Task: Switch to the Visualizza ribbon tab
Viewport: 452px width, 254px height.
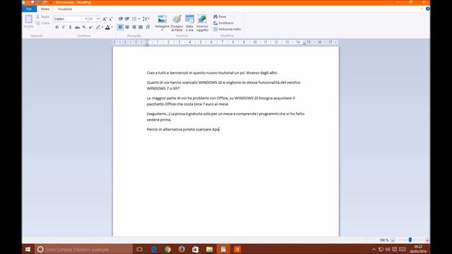Action: (65, 9)
